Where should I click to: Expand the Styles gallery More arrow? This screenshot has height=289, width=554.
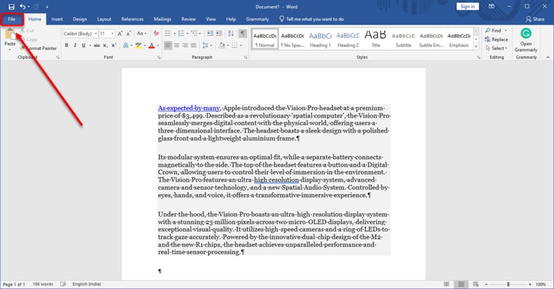tap(476, 46)
